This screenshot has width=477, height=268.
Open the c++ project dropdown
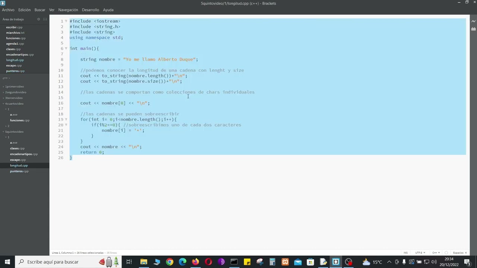tap(6, 78)
